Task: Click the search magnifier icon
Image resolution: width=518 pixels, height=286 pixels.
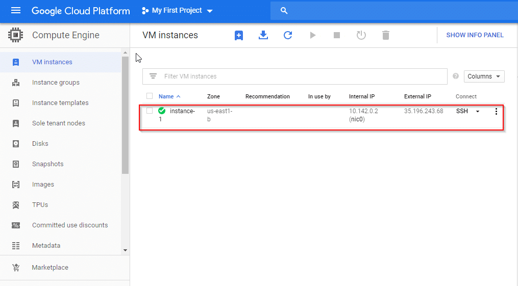Action: coord(284,11)
